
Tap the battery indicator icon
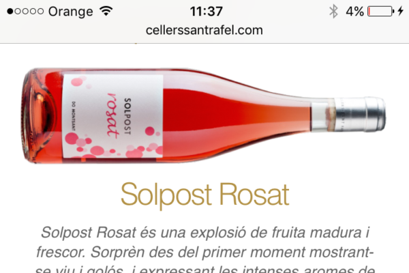click(x=380, y=12)
